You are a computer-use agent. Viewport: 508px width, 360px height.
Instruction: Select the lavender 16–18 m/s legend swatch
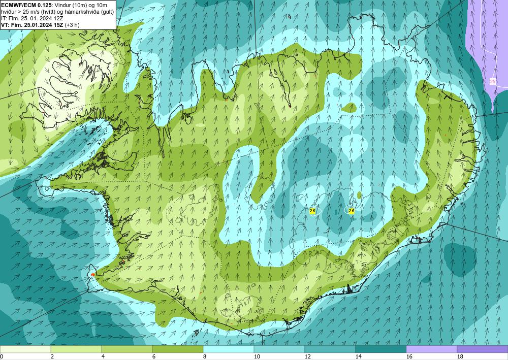click(432, 349)
